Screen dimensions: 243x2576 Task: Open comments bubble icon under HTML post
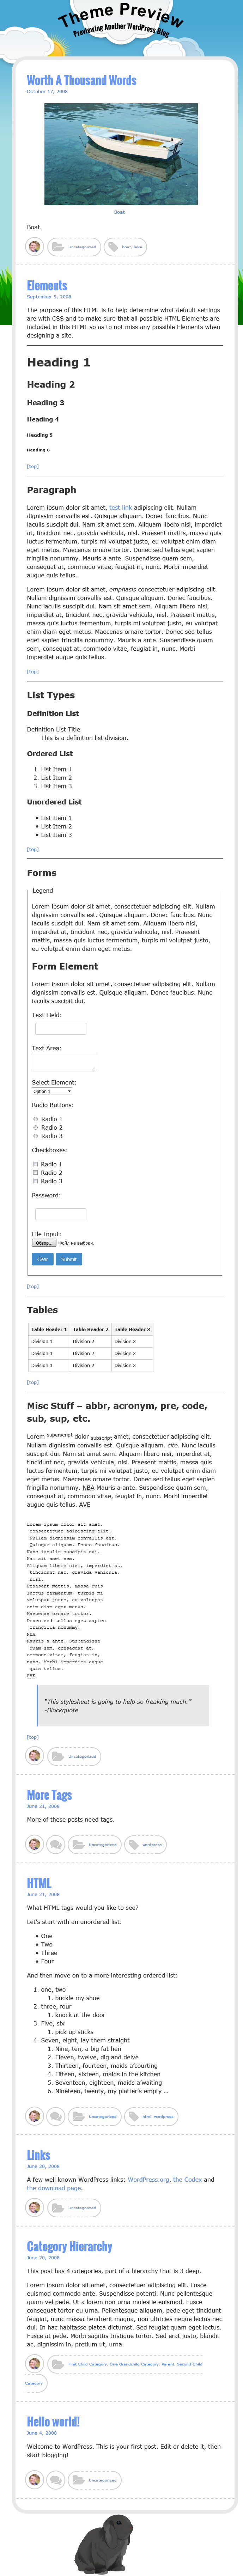(56, 2117)
